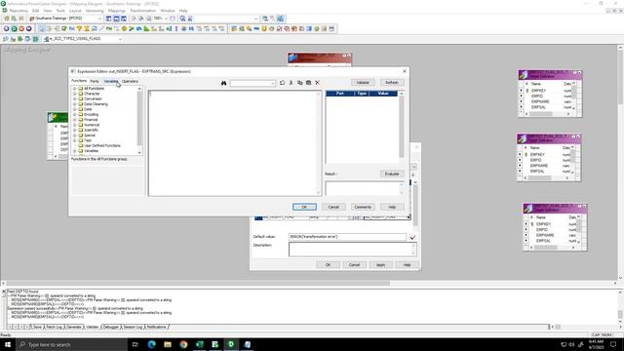Expand the Financial functions folder
Screen dimensions: 624x351
point(74,119)
